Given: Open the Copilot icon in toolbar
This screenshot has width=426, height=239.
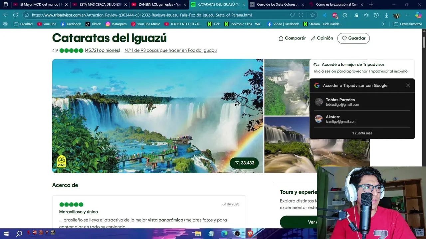Looking at the screenshot, I should 418,15.
